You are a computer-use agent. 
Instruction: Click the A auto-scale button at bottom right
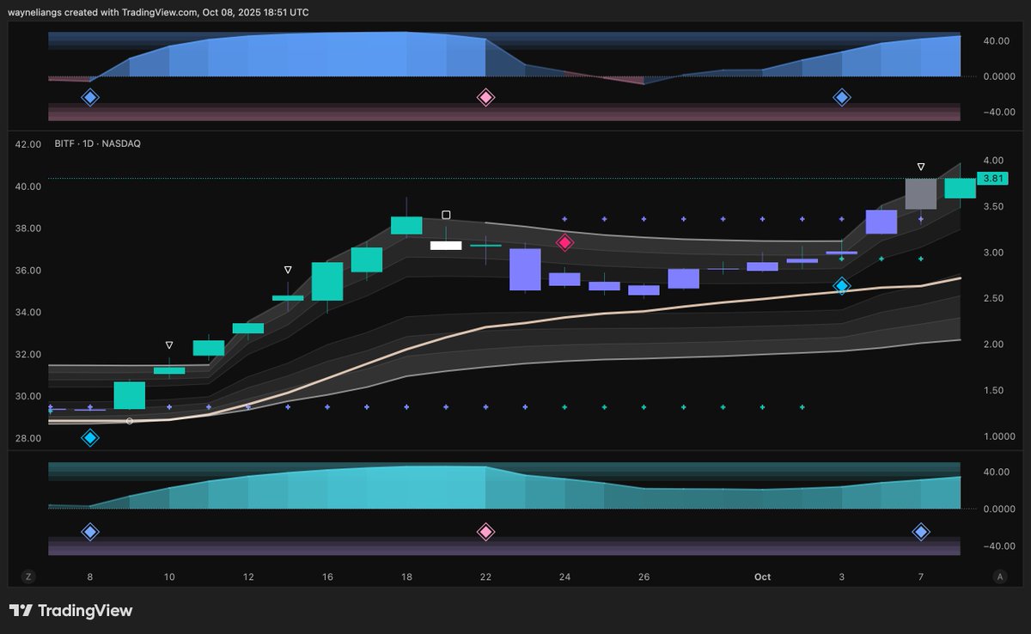tap(999, 576)
